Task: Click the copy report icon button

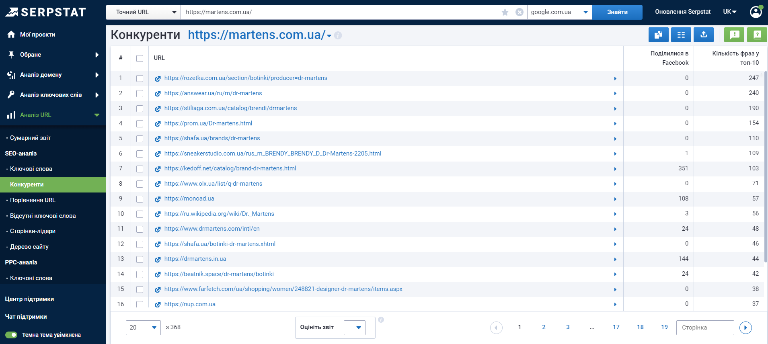Action: [658, 35]
